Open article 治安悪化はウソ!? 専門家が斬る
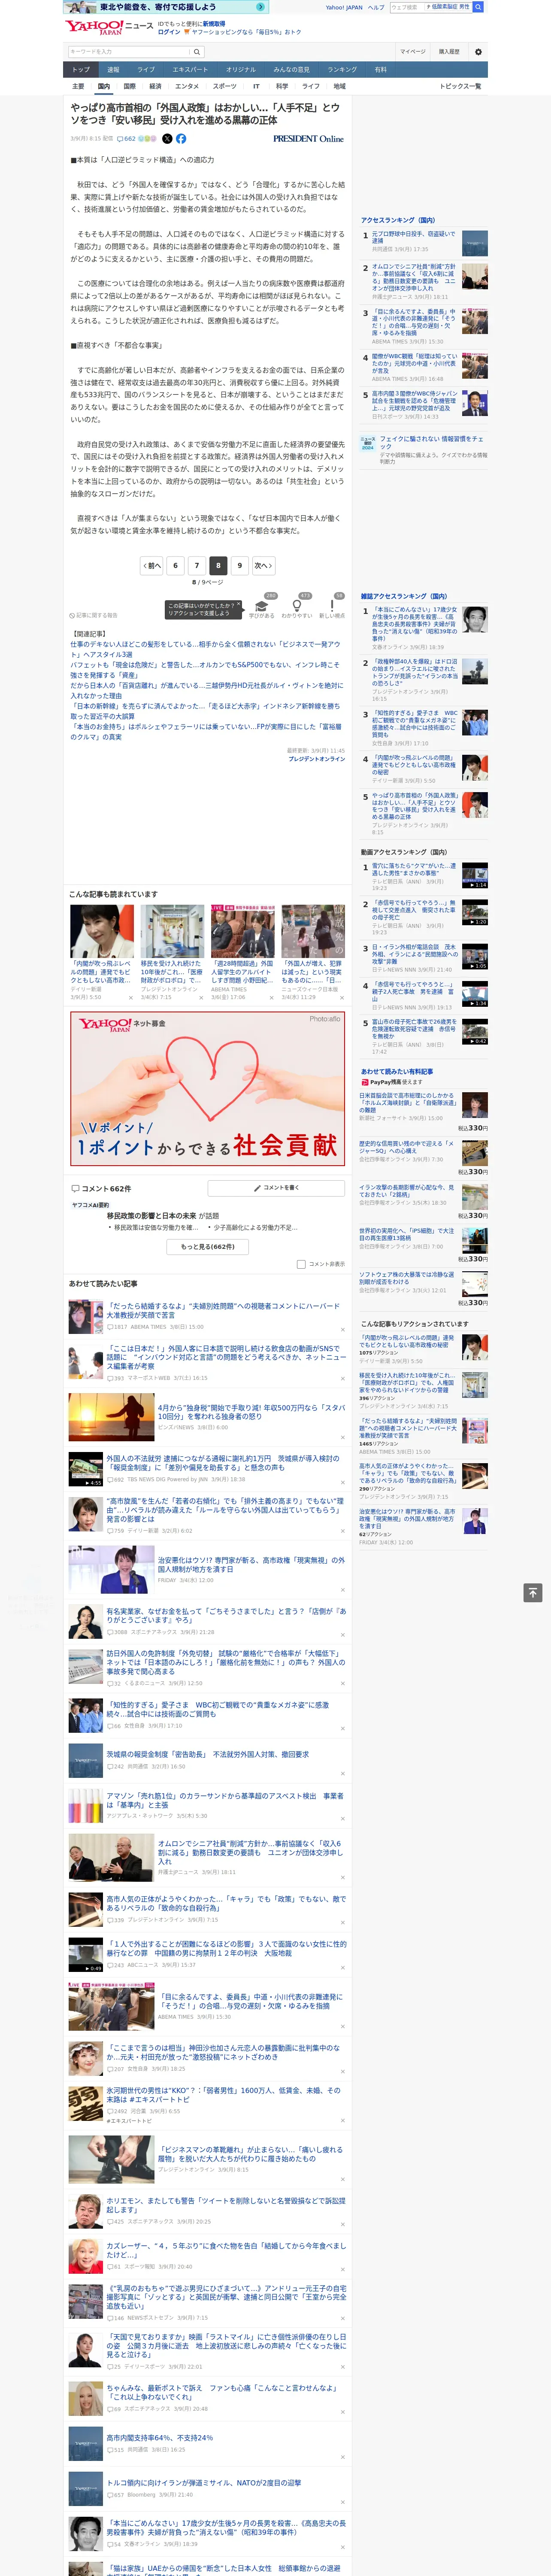The height and width of the screenshot is (2576, 551). (x=251, y=1565)
